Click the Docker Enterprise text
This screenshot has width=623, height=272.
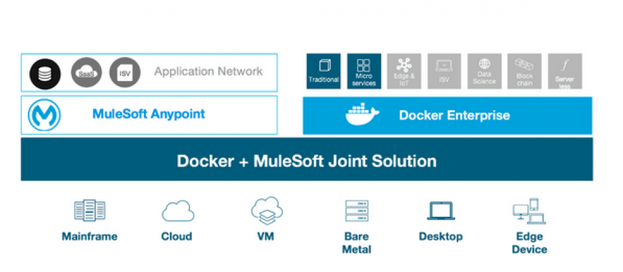pyautogui.click(x=454, y=115)
